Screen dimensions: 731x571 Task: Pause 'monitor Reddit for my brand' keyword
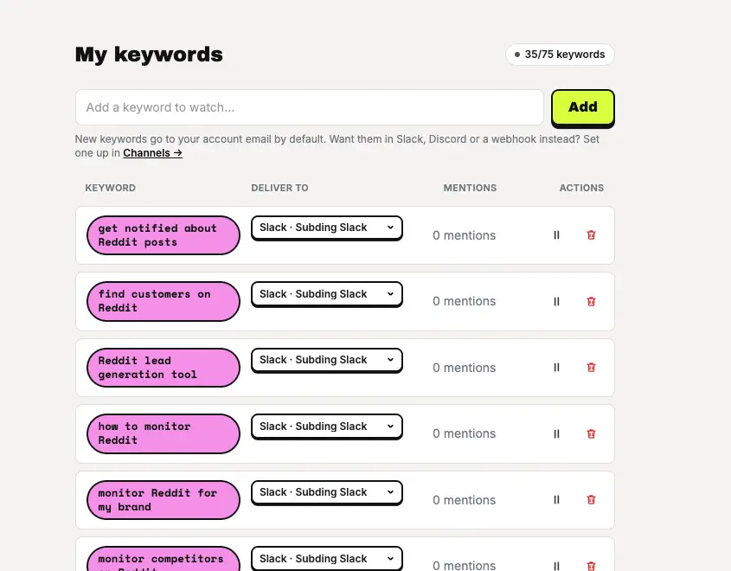tap(556, 500)
